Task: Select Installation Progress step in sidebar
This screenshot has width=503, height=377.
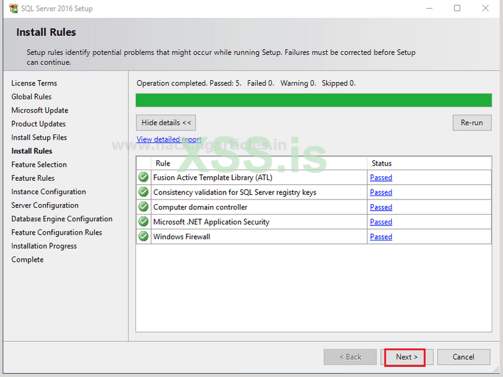Action: pyautogui.click(x=44, y=246)
